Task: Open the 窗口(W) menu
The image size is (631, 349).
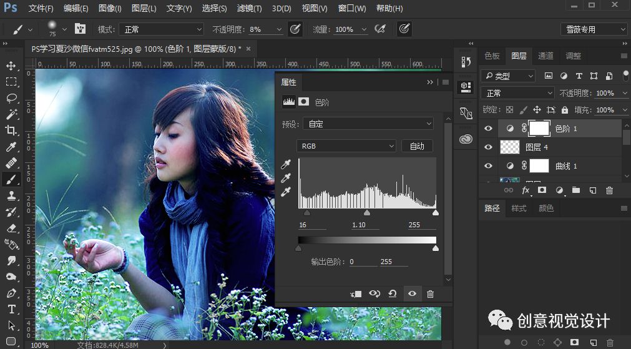Action: tap(352, 8)
